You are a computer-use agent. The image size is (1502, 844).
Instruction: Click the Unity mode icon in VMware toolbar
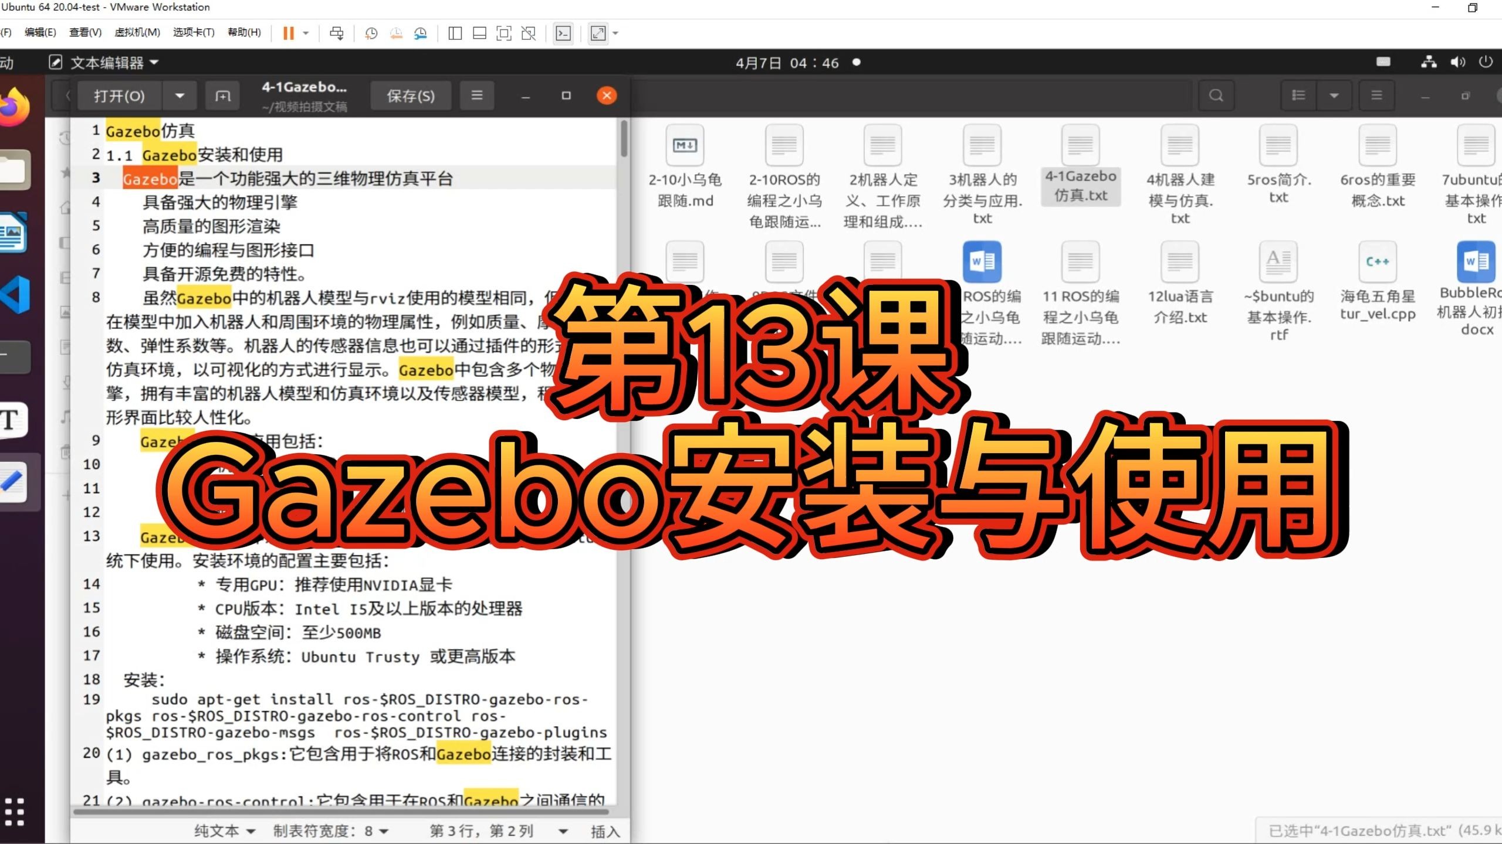point(529,33)
